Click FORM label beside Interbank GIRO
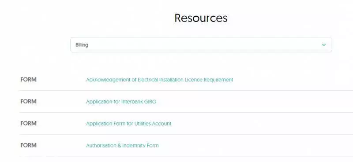Viewport: 353px width, 162px height. (28, 102)
